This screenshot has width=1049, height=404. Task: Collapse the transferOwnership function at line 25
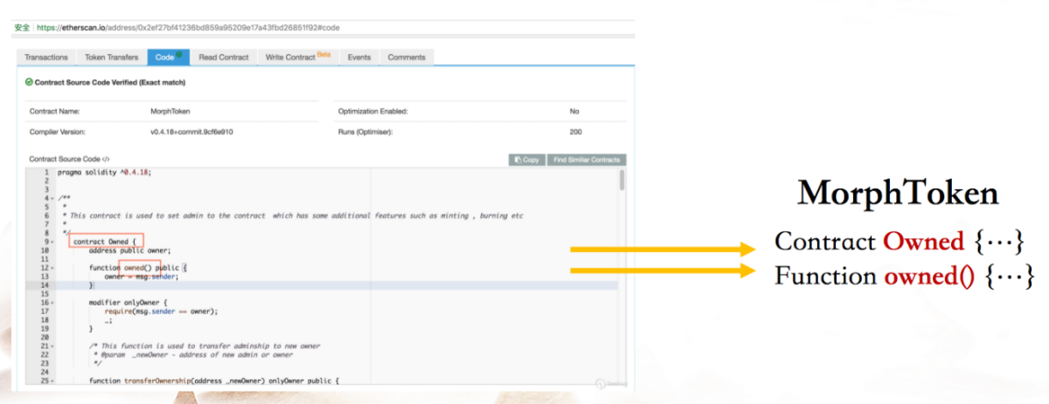[x=52, y=381]
